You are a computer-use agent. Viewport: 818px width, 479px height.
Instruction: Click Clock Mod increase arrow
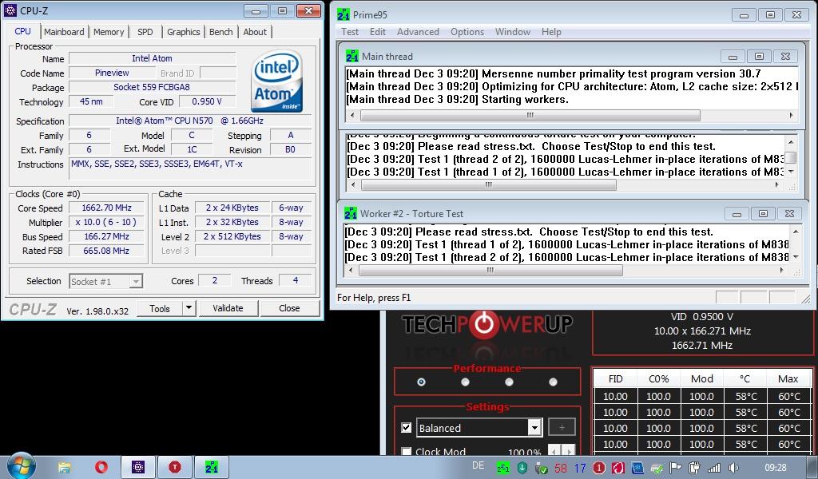pos(569,451)
